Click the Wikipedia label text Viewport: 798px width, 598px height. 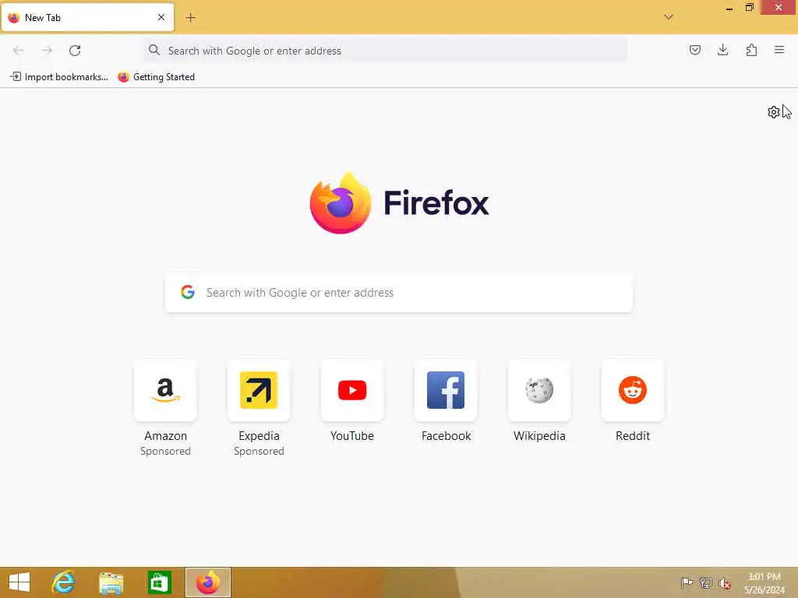[x=539, y=436]
